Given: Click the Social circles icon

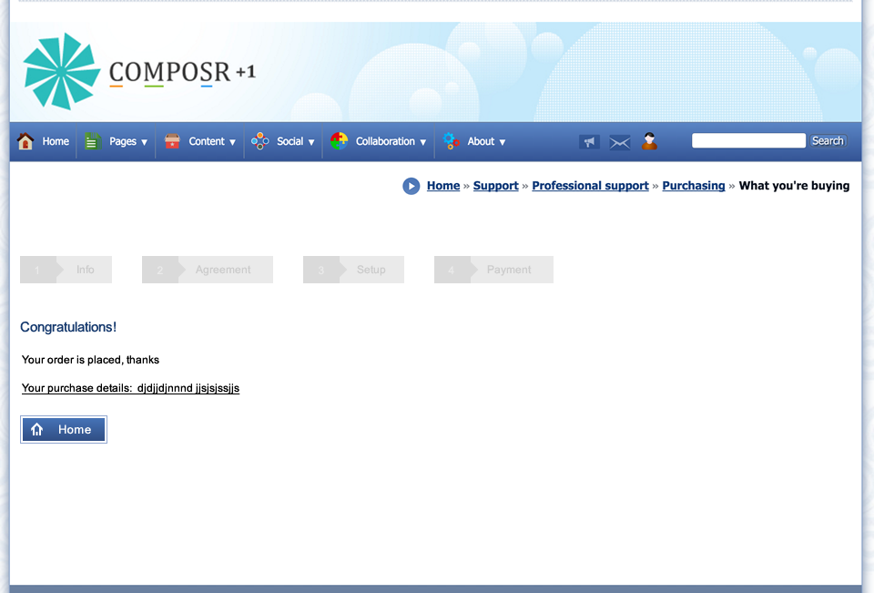Looking at the screenshot, I should (x=260, y=141).
